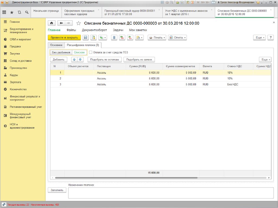Open the history icon in top panel
The width and height of the screenshot is (278, 208).
[19, 12]
